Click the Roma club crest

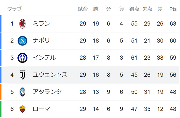22,109
